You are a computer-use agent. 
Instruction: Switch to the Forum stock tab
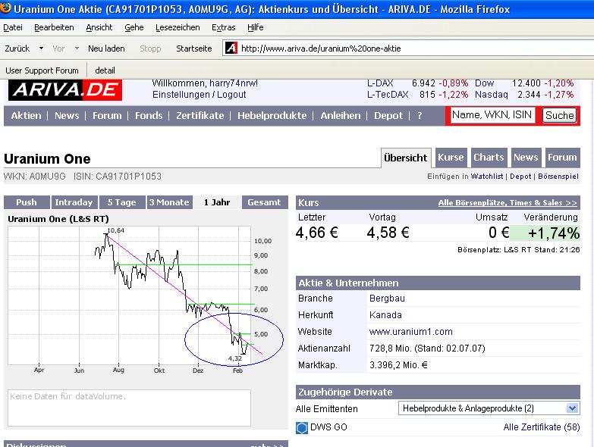pyautogui.click(x=562, y=158)
